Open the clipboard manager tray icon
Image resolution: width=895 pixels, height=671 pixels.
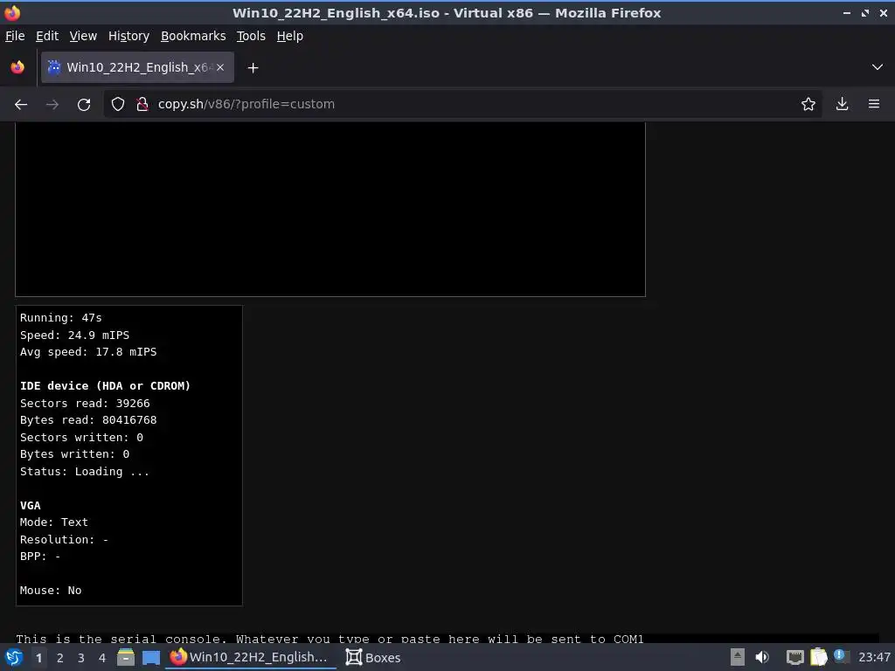click(818, 657)
